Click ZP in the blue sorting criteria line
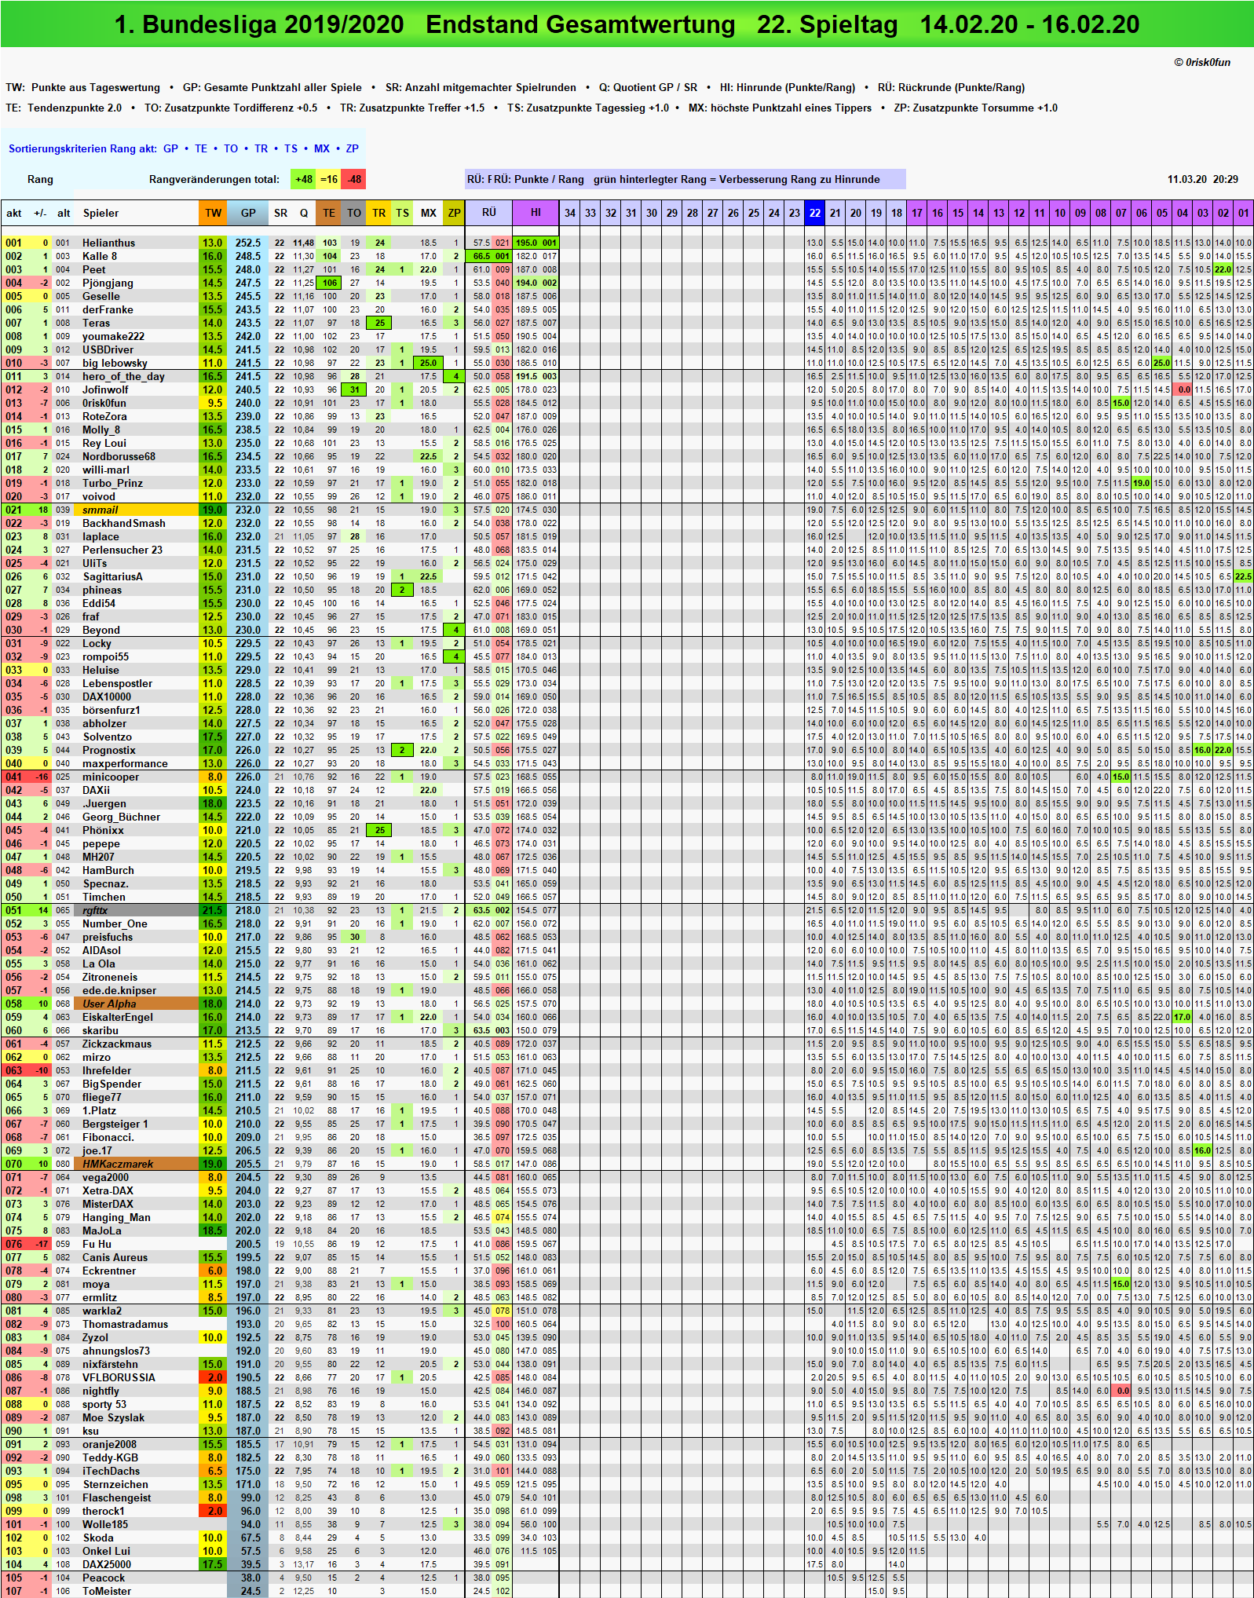1254x1598 pixels. (x=353, y=148)
